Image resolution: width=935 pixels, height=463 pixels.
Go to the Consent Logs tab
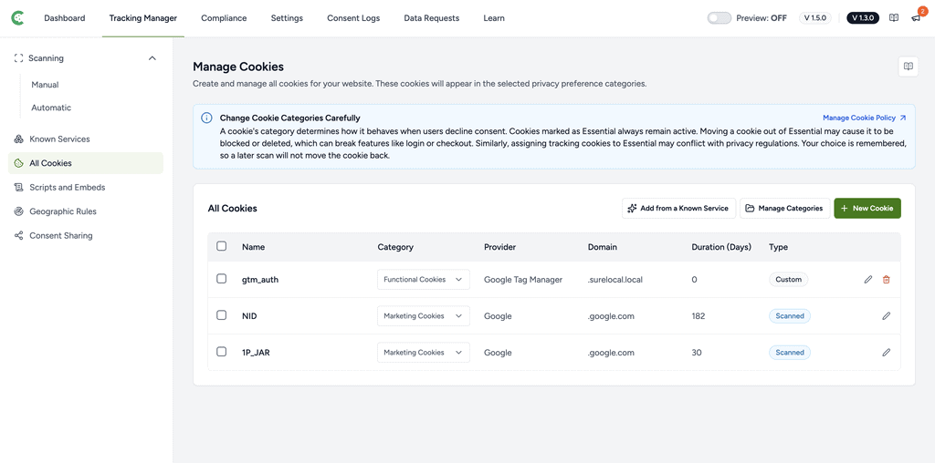point(353,18)
